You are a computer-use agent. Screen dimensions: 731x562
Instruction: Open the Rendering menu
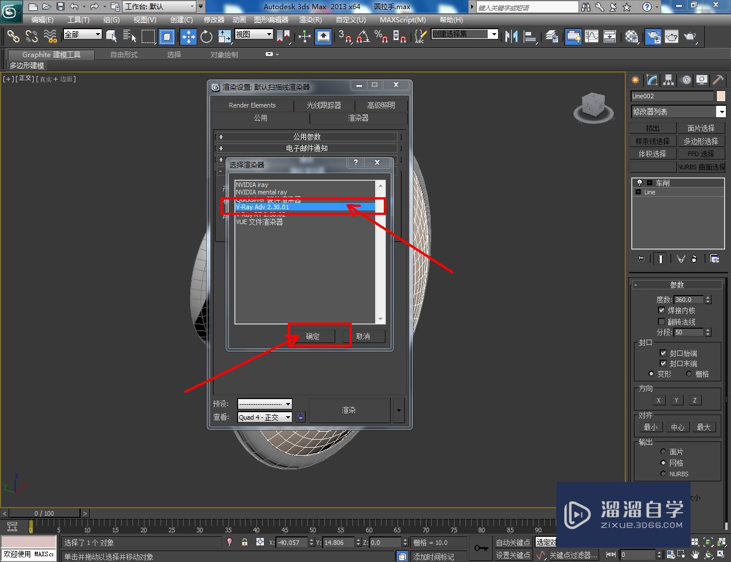tap(311, 19)
